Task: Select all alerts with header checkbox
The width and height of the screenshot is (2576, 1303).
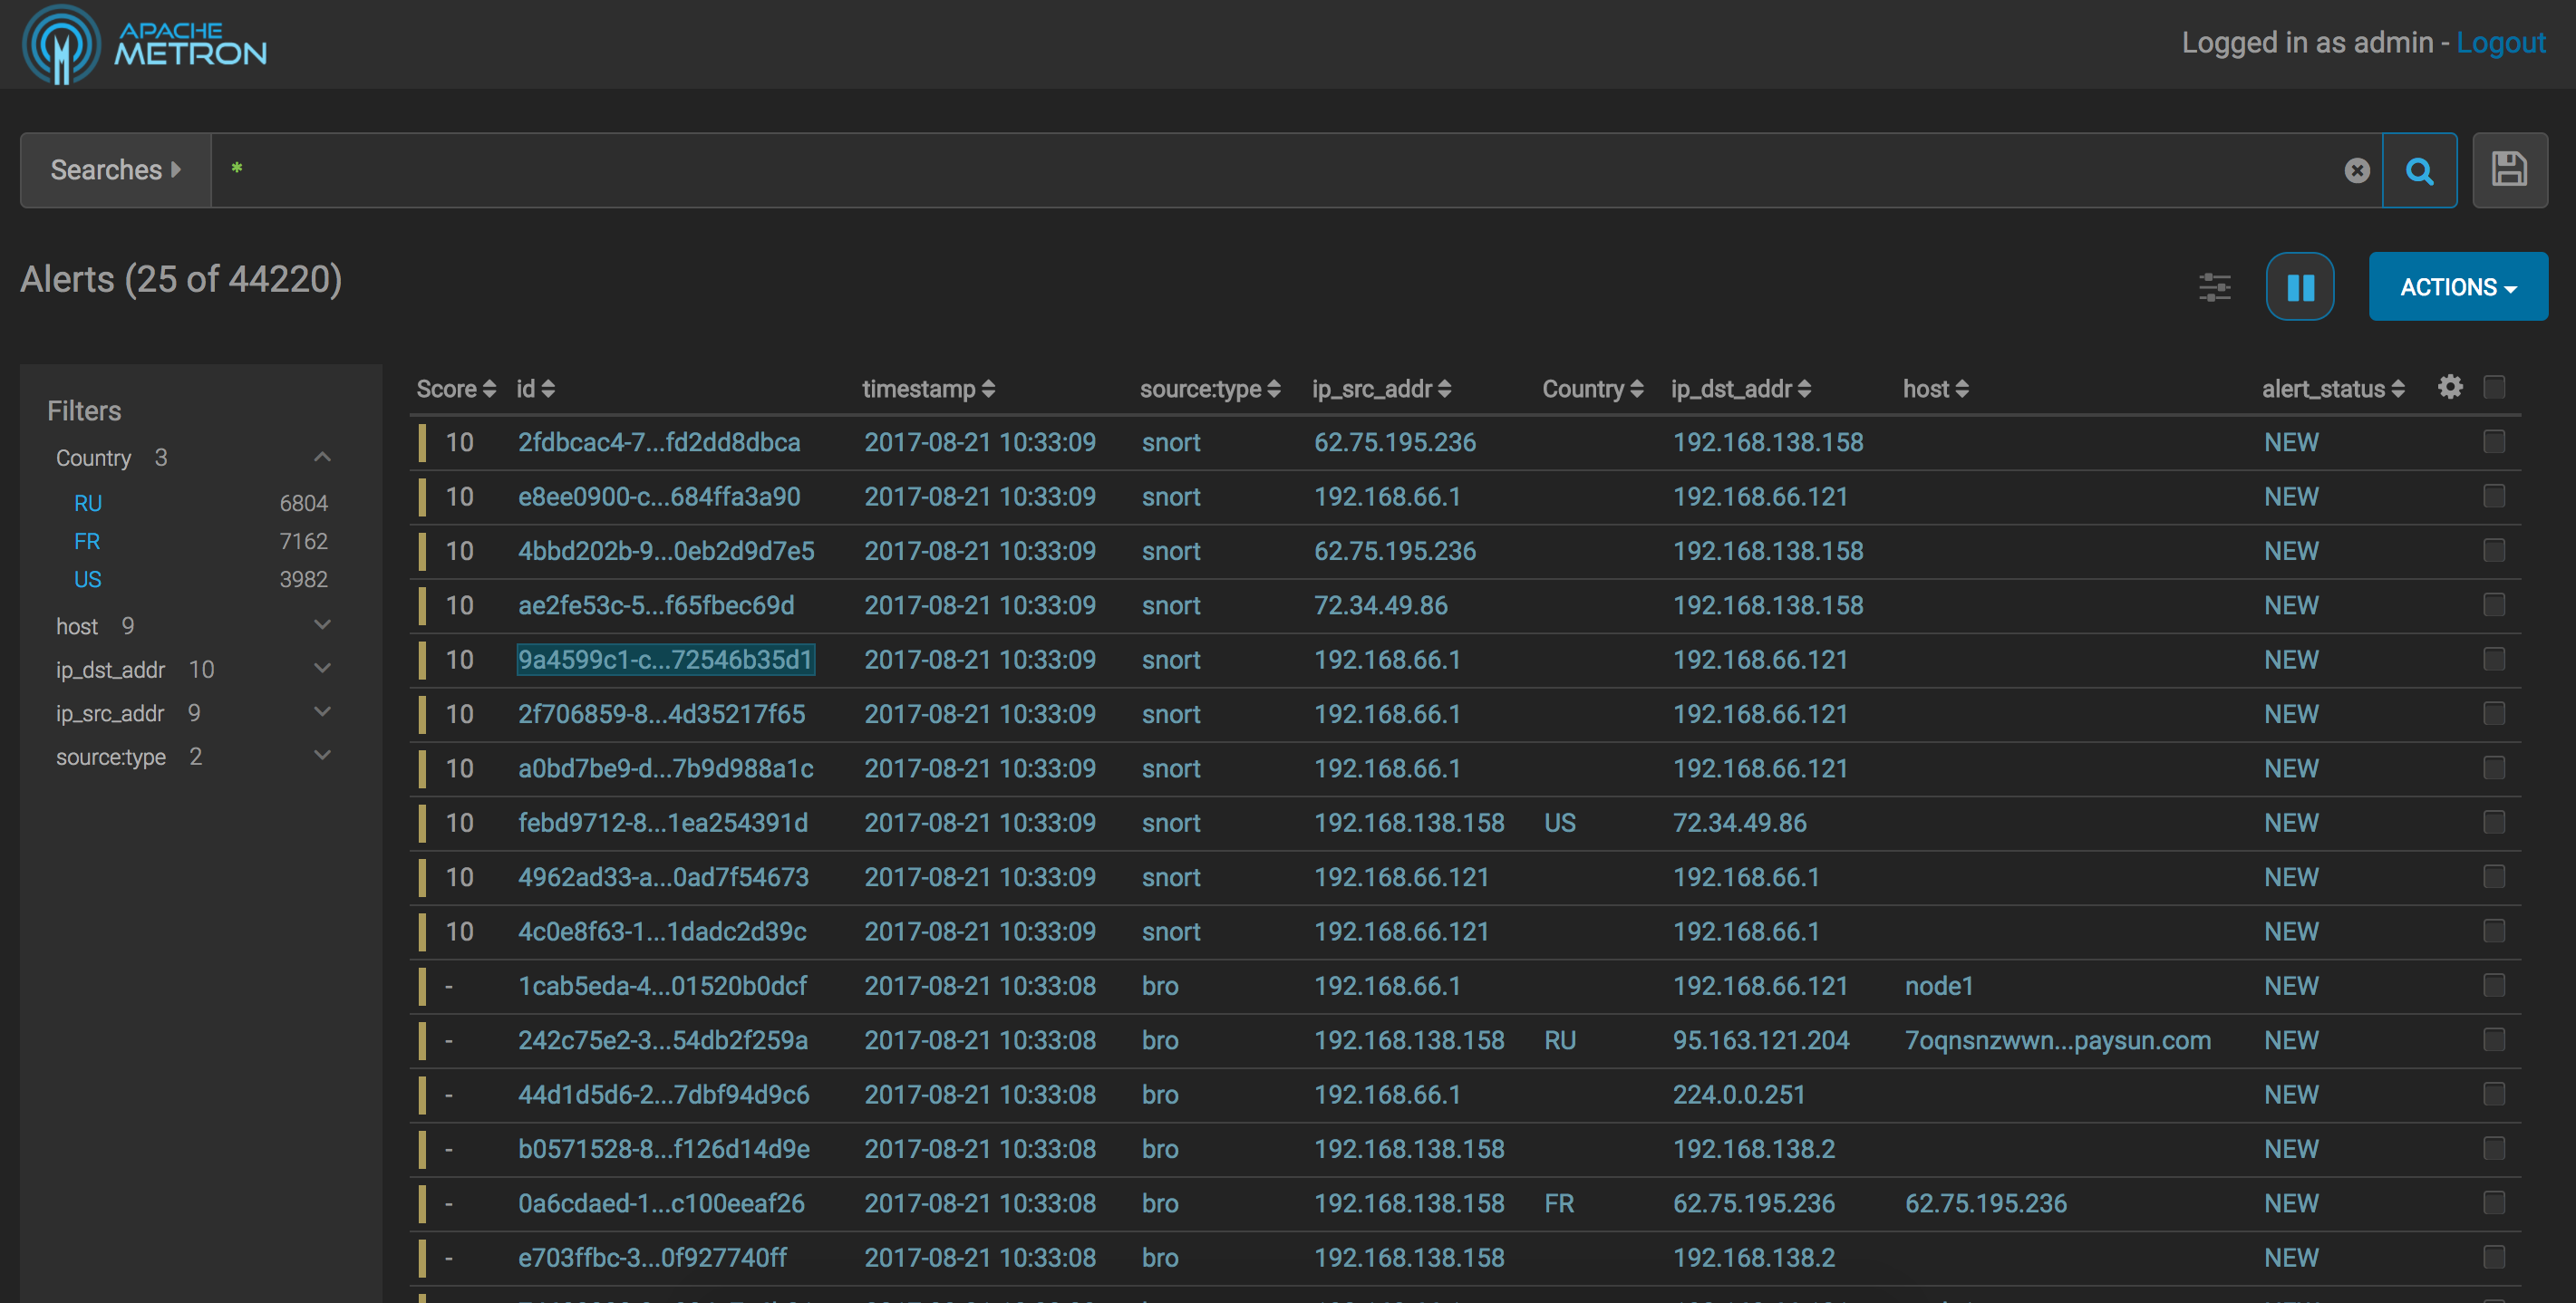Action: 2494,387
